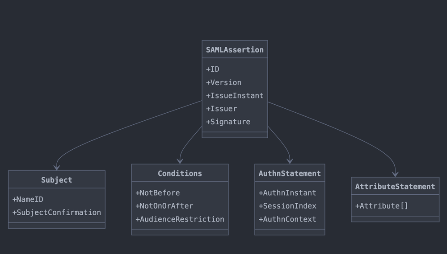Select the +AuthnInstant attribute

click(287, 193)
